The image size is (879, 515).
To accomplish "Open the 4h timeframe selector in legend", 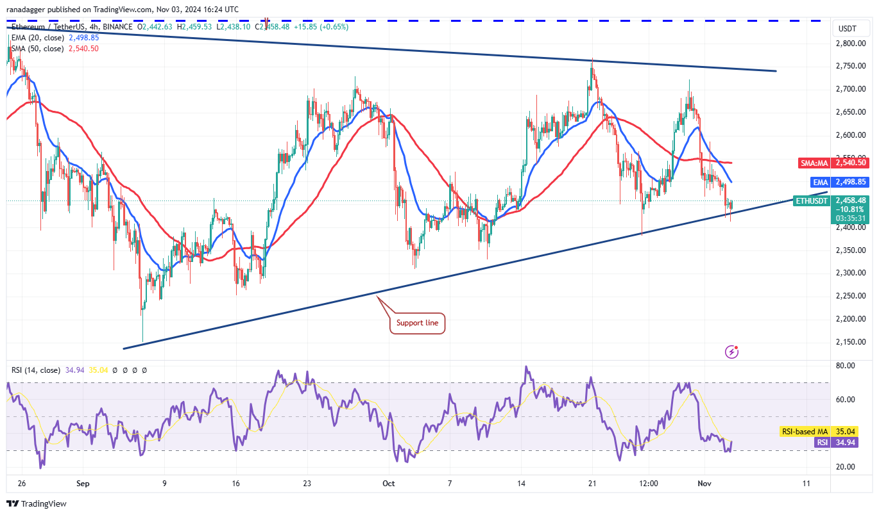I will point(94,28).
